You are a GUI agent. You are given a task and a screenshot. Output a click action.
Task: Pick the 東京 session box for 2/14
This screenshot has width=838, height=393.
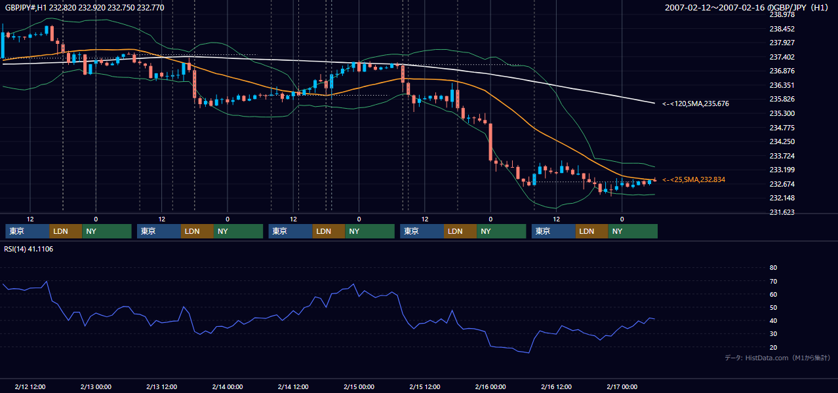pos(290,231)
